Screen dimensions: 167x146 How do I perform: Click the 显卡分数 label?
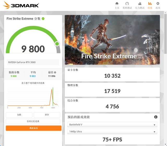tap(73, 70)
